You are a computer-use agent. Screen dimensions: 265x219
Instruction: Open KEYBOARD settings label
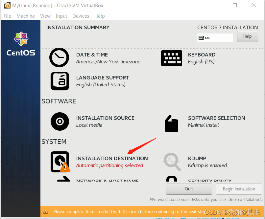202,55
